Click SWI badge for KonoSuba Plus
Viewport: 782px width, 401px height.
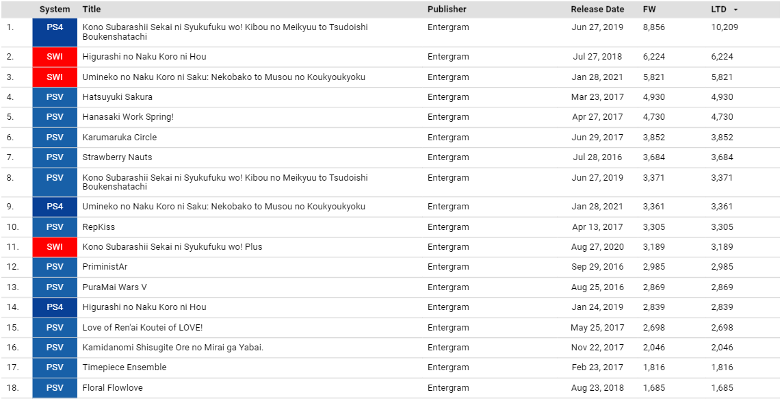[x=55, y=248]
